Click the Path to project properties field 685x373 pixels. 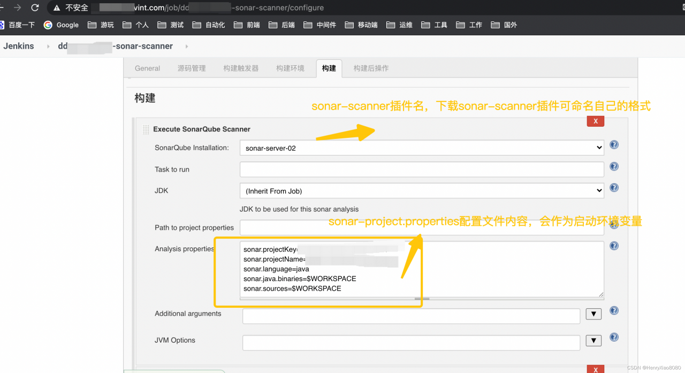click(x=422, y=228)
